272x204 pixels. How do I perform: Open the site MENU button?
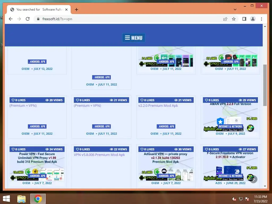pos(134,38)
